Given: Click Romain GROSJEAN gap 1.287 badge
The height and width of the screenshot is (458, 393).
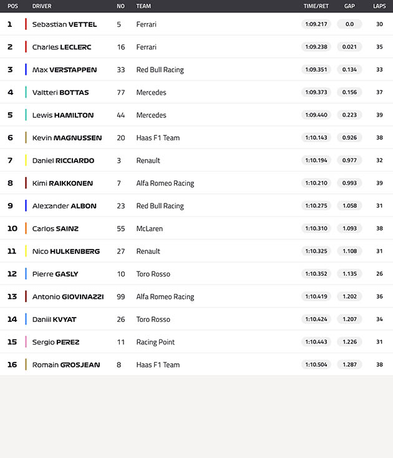Looking at the screenshot, I should 349,364.
